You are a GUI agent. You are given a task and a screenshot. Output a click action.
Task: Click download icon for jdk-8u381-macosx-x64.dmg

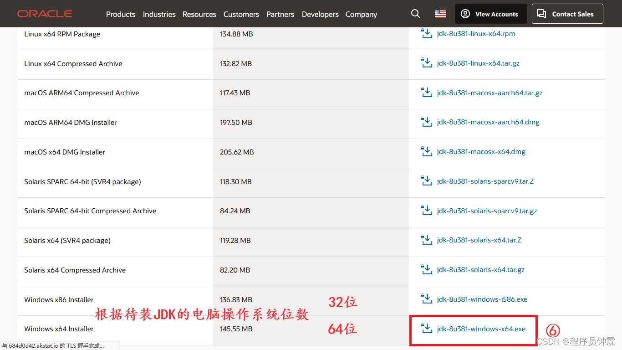click(x=427, y=151)
